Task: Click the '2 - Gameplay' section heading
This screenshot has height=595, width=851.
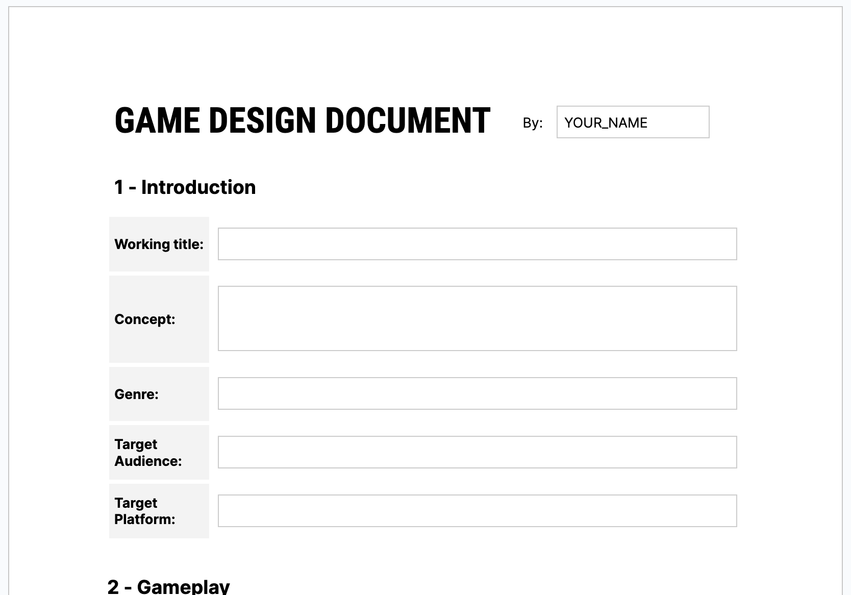Action: (x=168, y=586)
